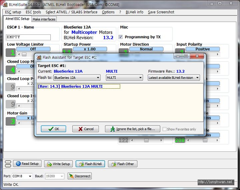This screenshot has width=240, height=190.
Task: Click slider thumb next to value 122
Action: (x=146, y=140)
